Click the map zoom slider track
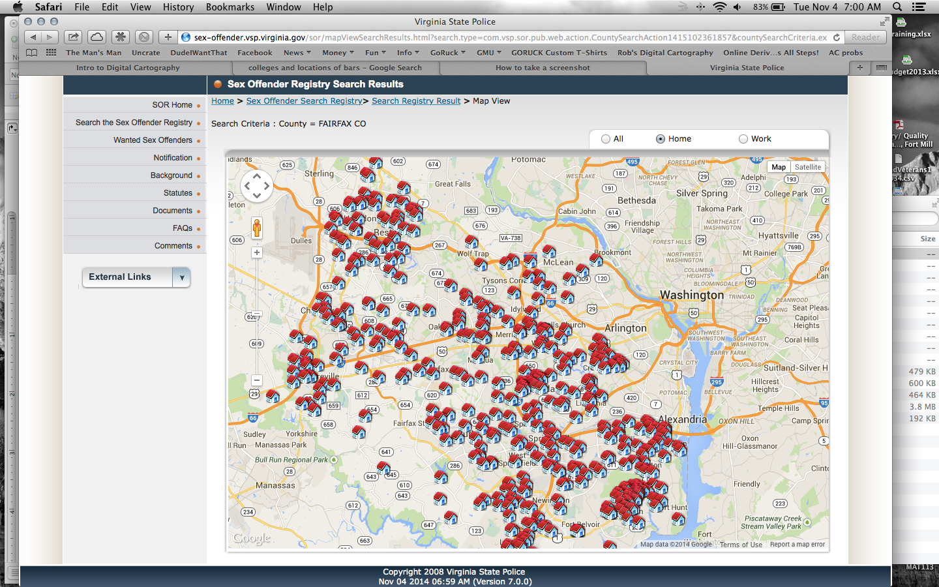The width and height of the screenshot is (939, 587). [257, 316]
